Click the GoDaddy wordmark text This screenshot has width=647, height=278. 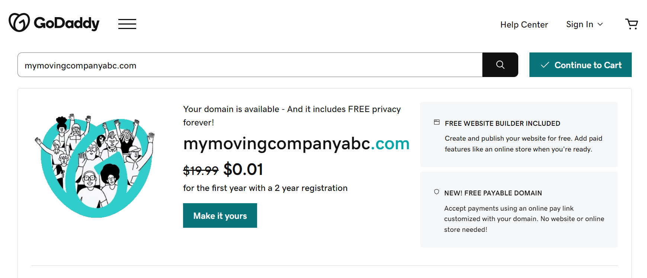tap(67, 23)
